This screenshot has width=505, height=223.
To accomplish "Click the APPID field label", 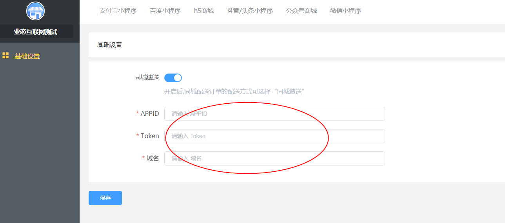I will (150, 113).
